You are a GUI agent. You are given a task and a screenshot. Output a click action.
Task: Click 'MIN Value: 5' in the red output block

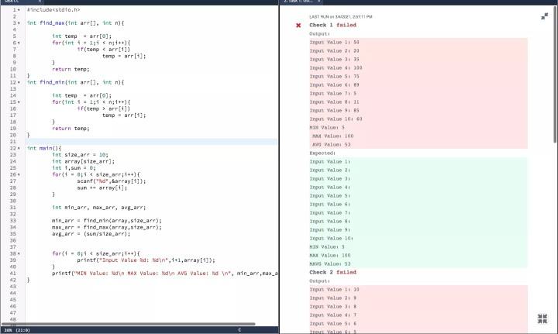click(327, 128)
